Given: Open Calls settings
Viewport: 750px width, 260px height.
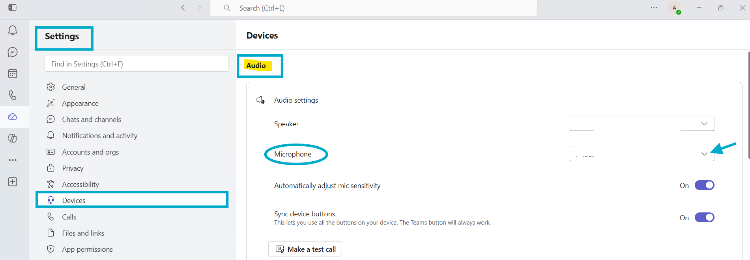Looking at the screenshot, I should (x=69, y=217).
